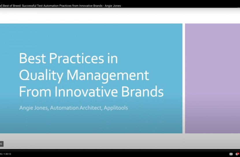
Task: Click the white divider between blue and purple panels
Action: pyautogui.click(x=184, y=78)
